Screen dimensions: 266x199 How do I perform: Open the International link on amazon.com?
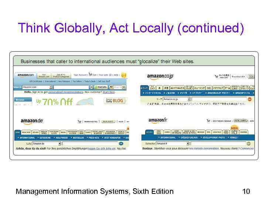(50, 81)
